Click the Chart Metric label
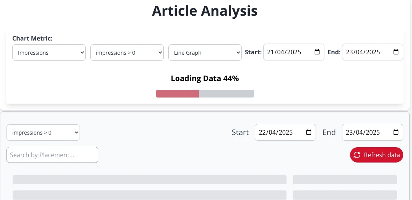Image resolution: width=412 pixels, height=200 pixels. pos(33,38)
